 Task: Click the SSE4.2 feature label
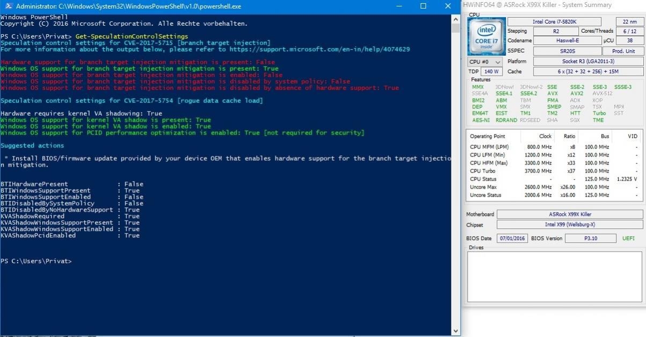(x=529, y=94)
